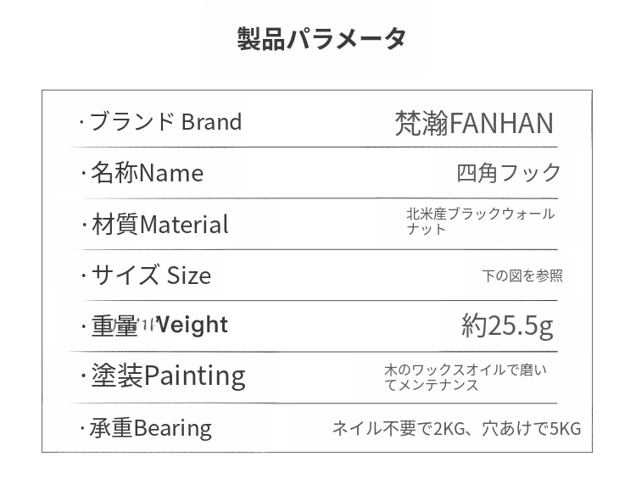This screenshot has height=490, width=636.
Task: Select the 承重Bearing label
Action: click(x=151, y=428)
